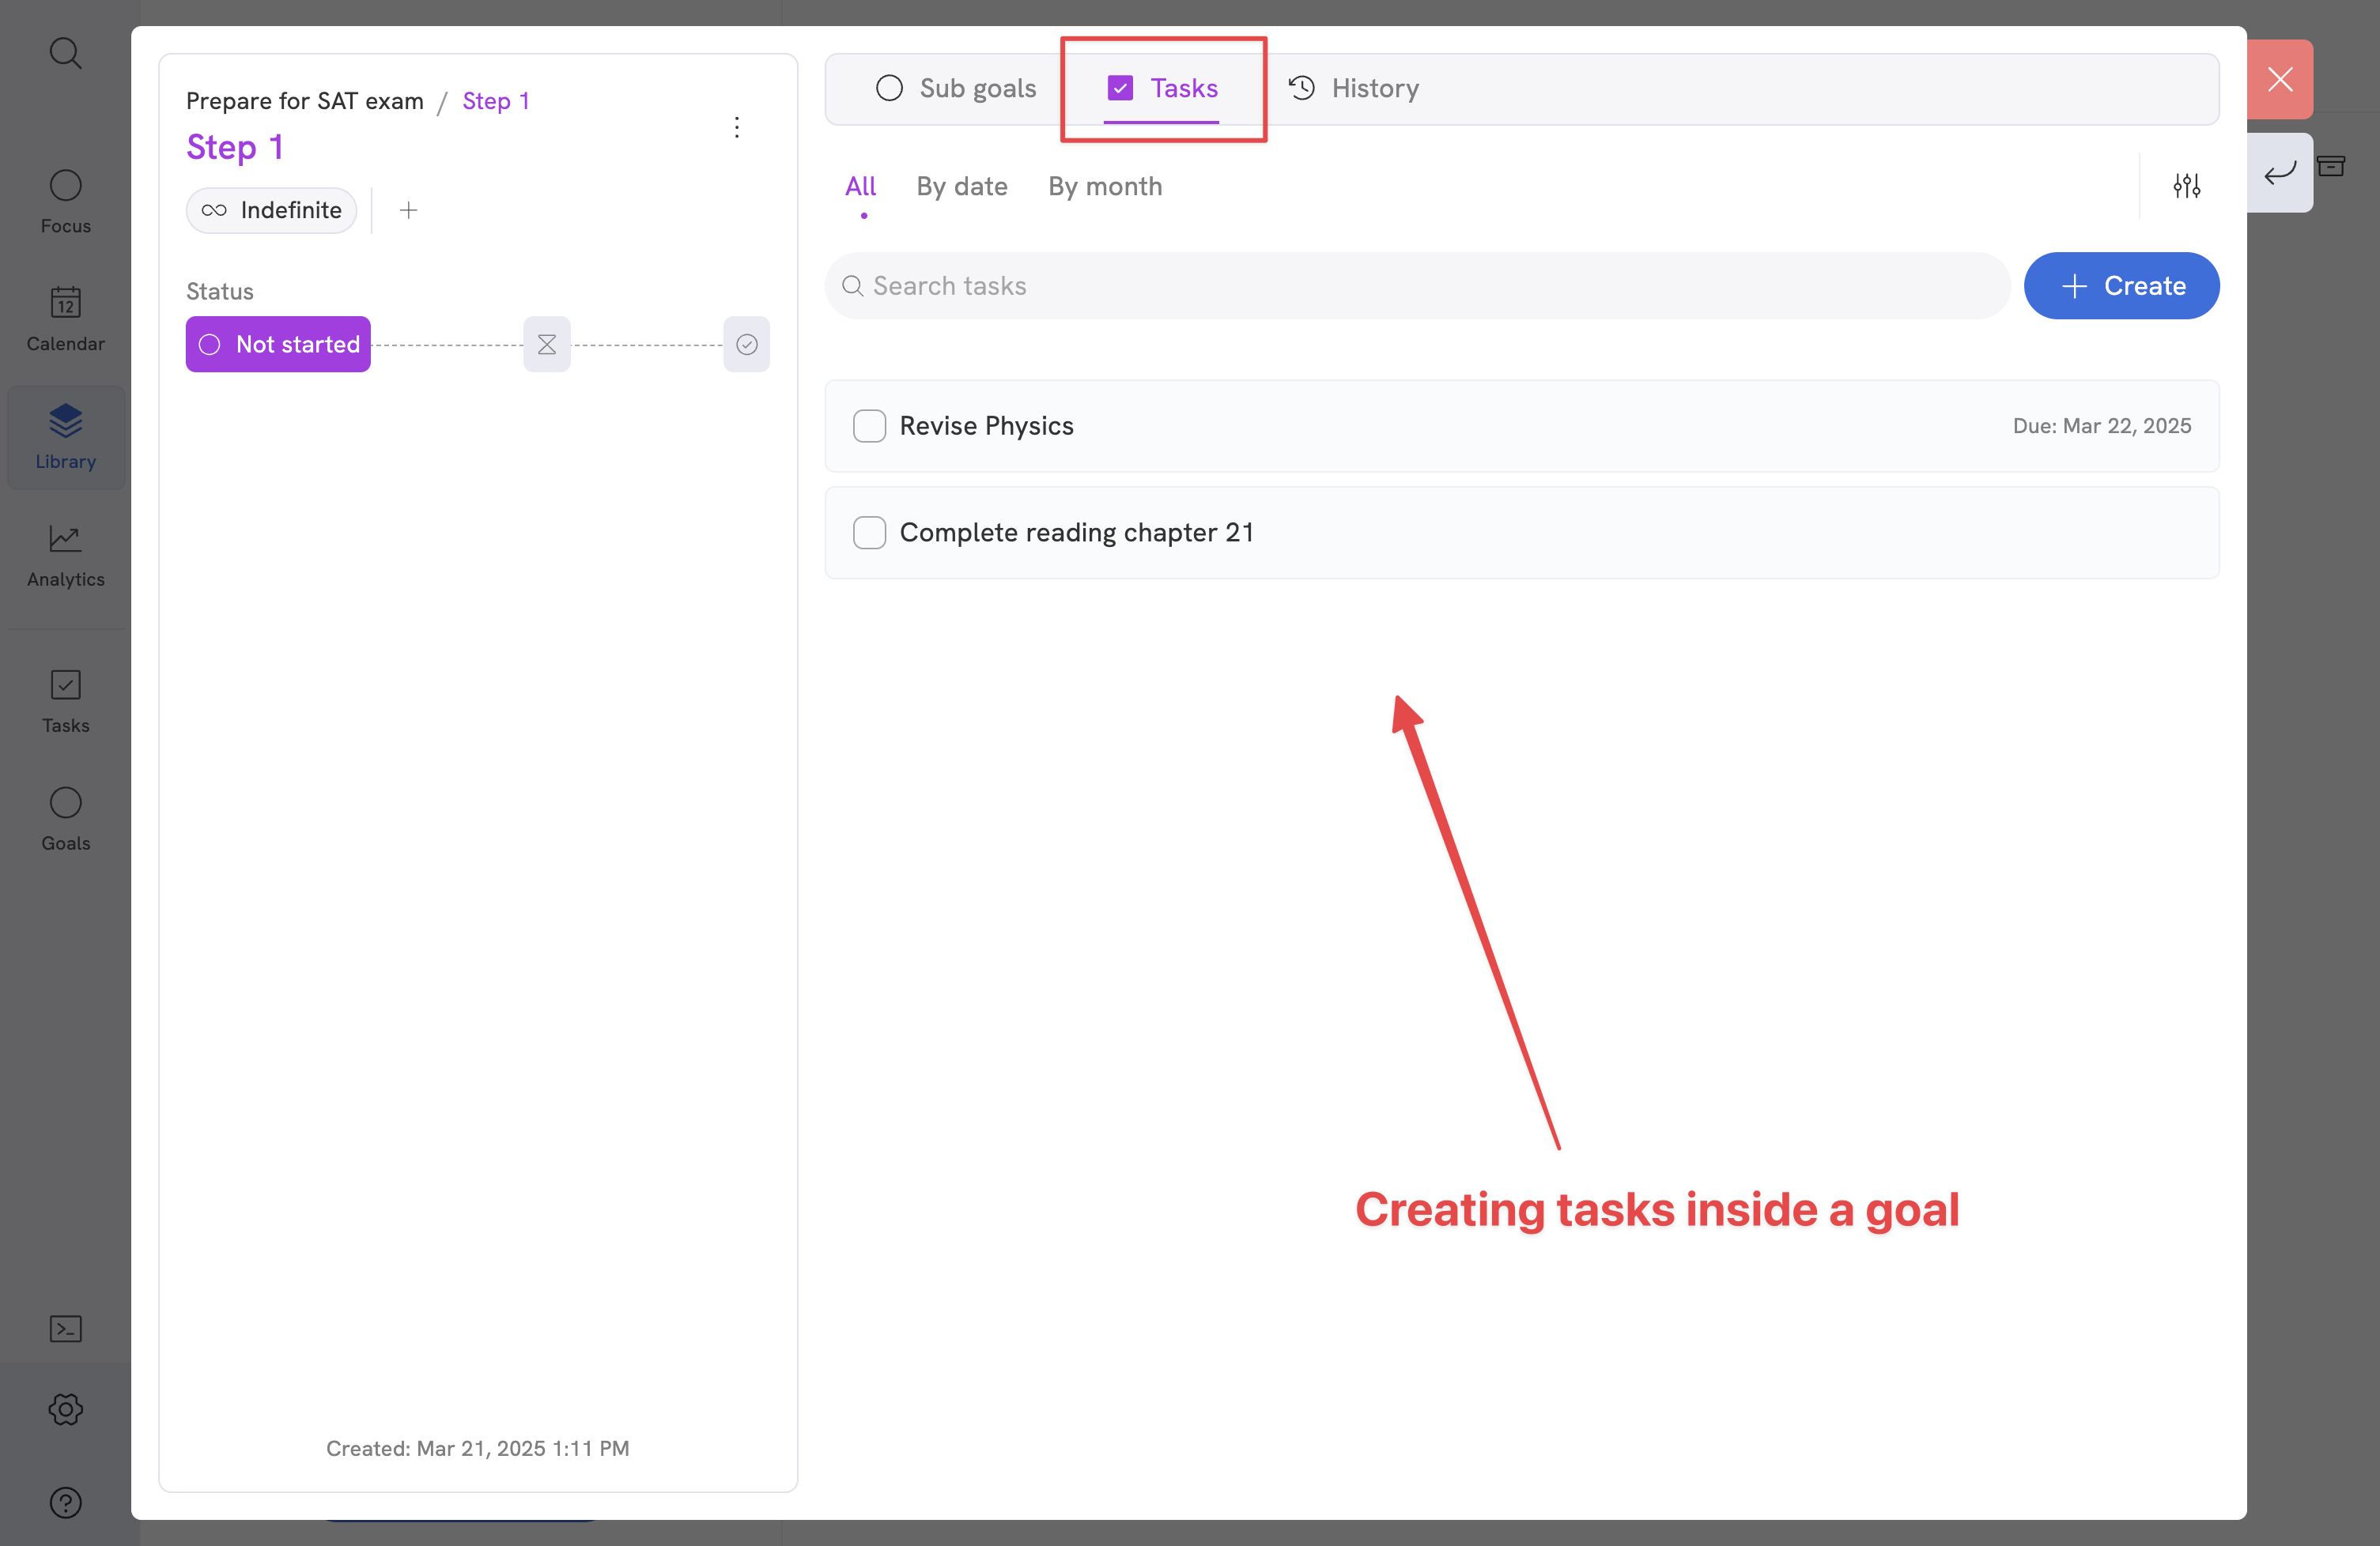Viewport: 2380px width, 1546px height.
Task: Select the By date filter tab
Action: pyautogui.click(x=962, y=187)
